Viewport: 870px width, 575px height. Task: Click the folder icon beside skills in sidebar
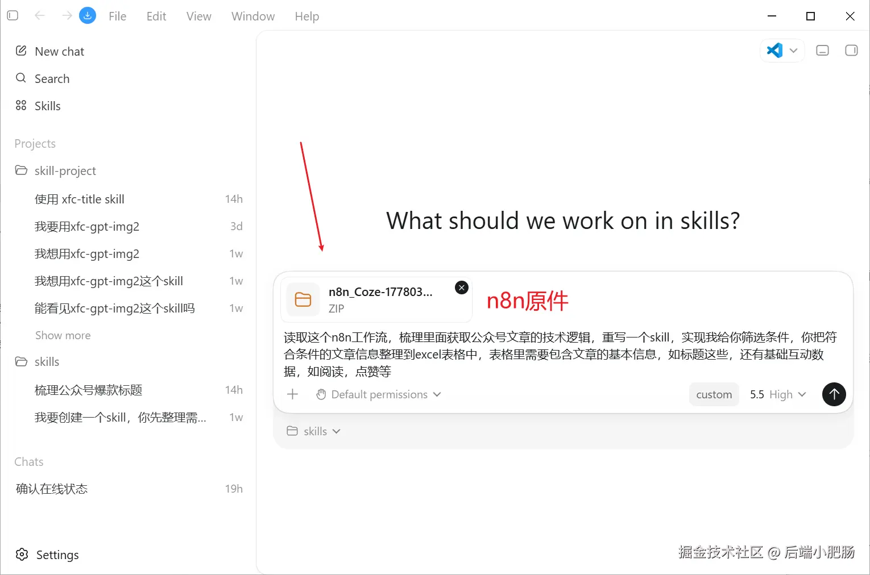(21, 361)
